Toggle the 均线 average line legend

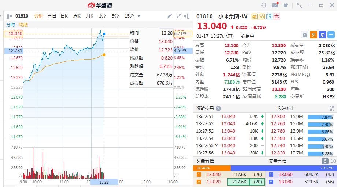point(23,25)
